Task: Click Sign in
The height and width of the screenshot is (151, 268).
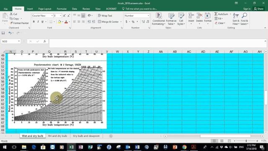Action: click(x=247, y=9)
